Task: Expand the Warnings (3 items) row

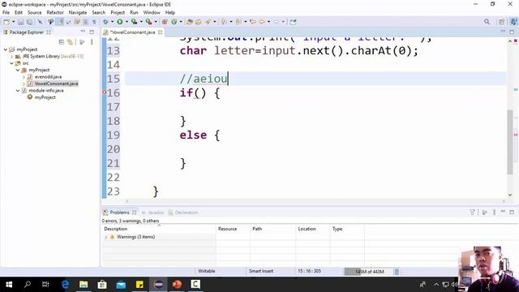Action: 106,237
